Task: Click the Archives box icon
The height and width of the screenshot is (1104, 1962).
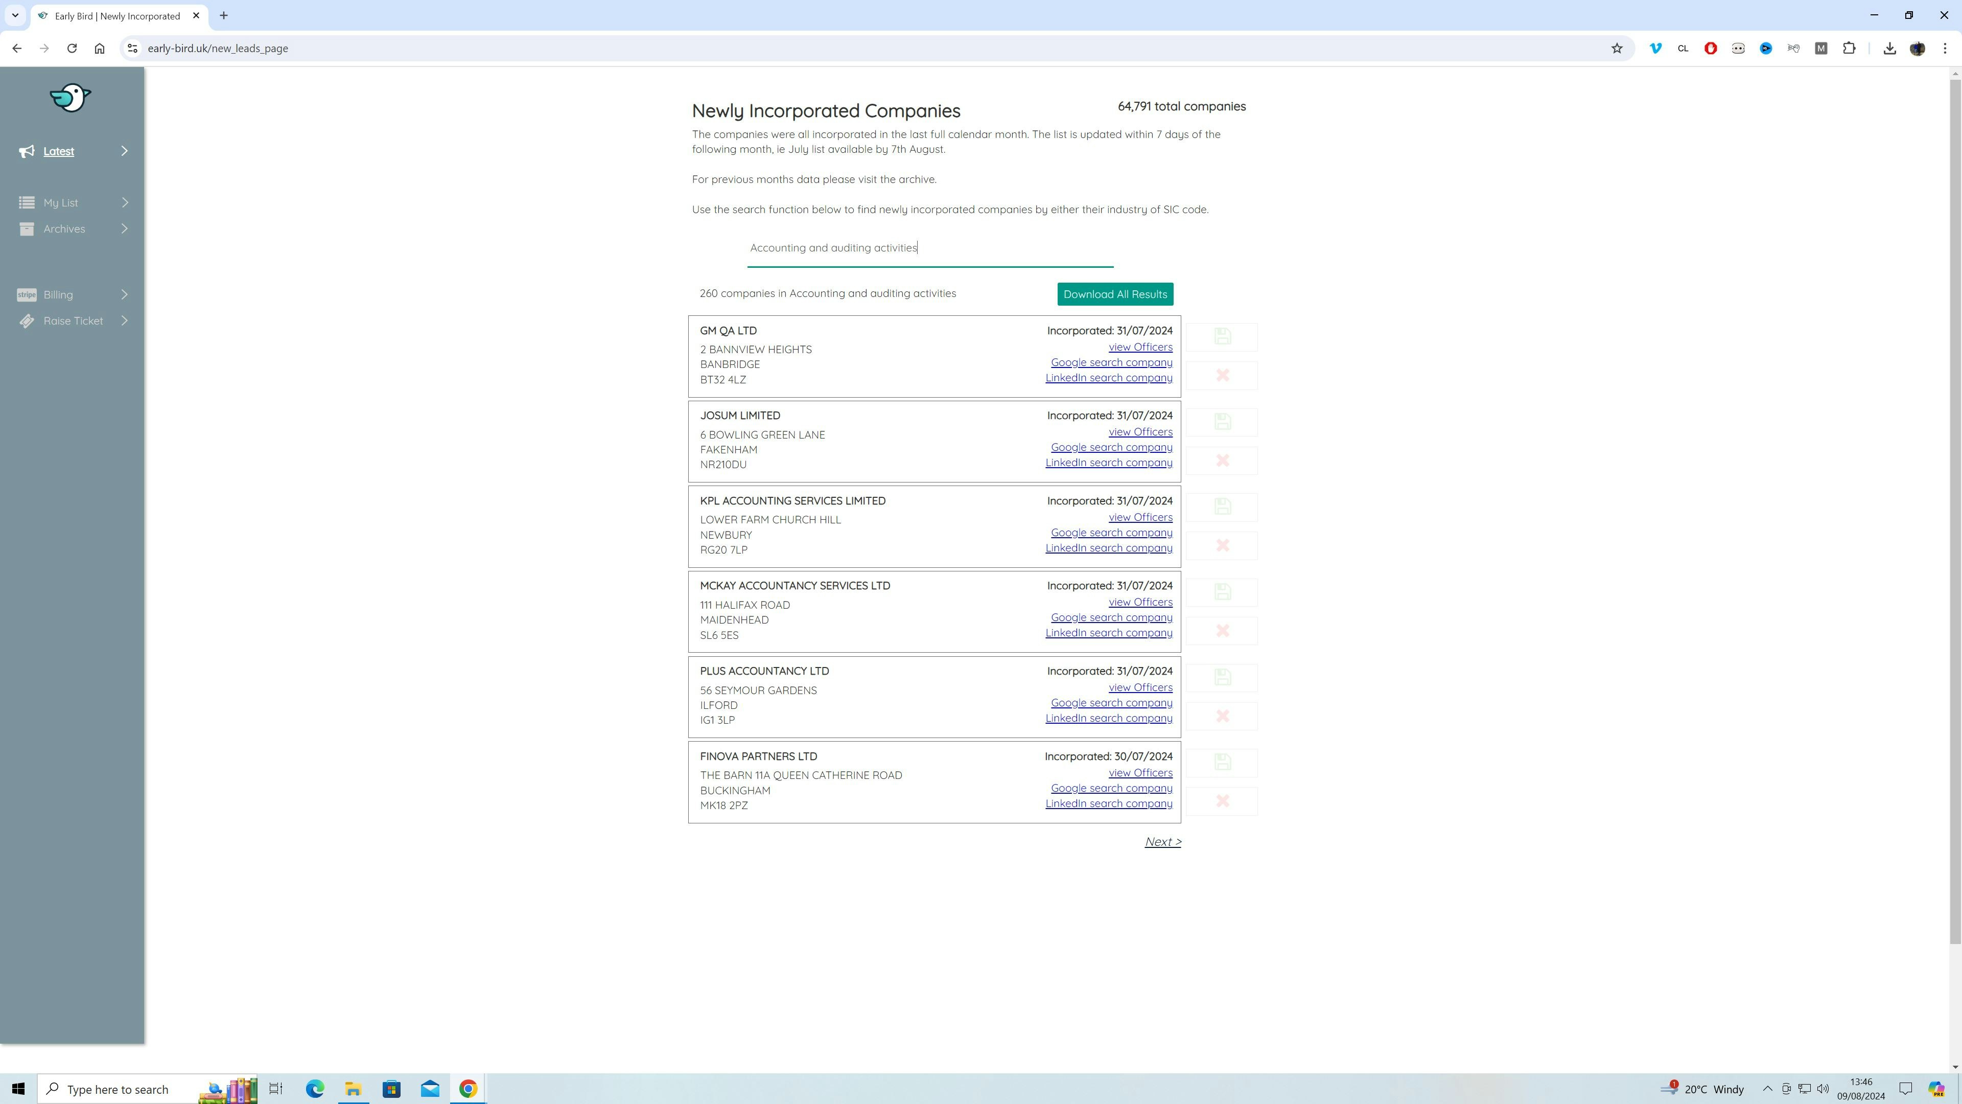Action: [27, 228]
